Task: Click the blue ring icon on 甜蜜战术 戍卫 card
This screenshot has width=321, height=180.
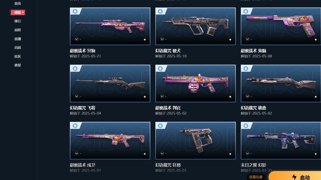Action: (75, 126)
